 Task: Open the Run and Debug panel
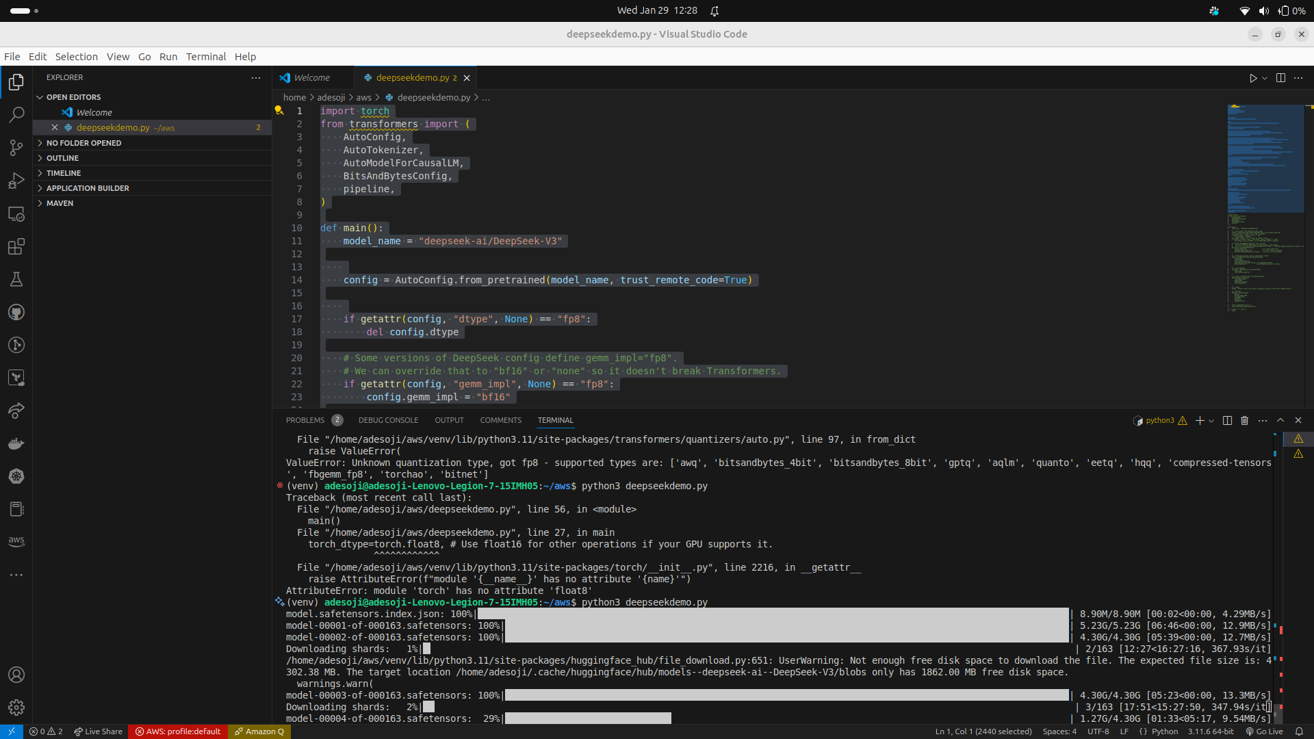(x=16, y=180)
